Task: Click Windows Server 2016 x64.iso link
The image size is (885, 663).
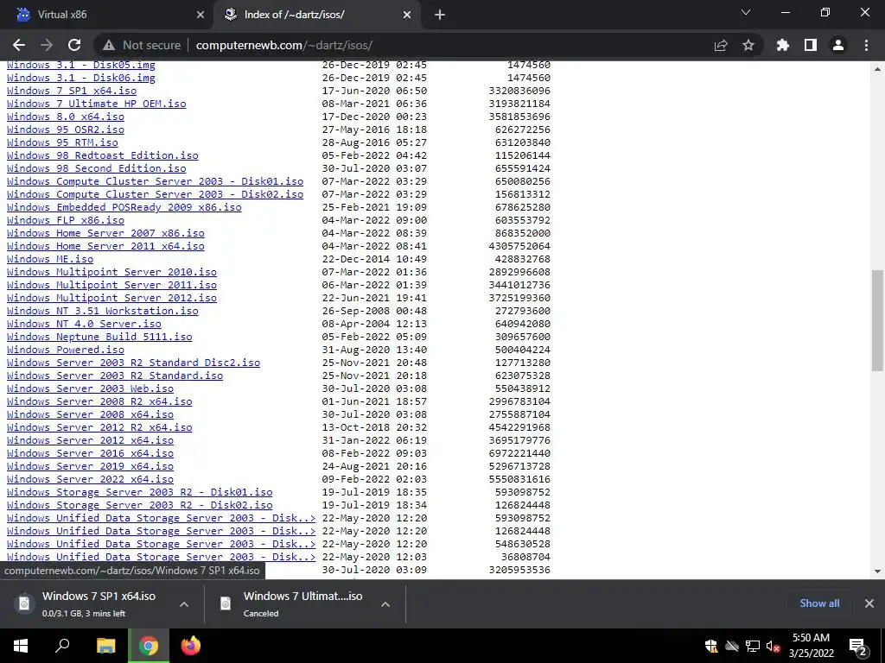Action: coord(90,453)
